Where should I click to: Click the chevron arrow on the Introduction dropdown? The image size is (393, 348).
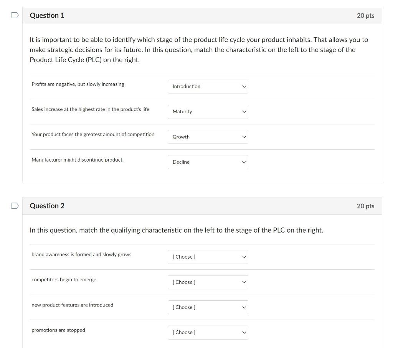[x=244, y=86]
